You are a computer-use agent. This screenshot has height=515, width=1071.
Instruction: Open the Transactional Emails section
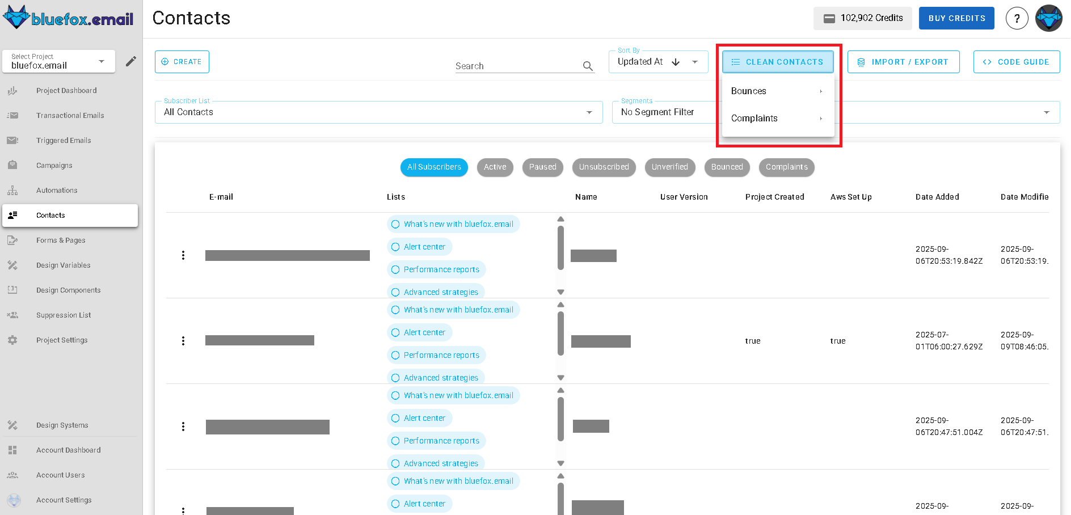[70, 115]
